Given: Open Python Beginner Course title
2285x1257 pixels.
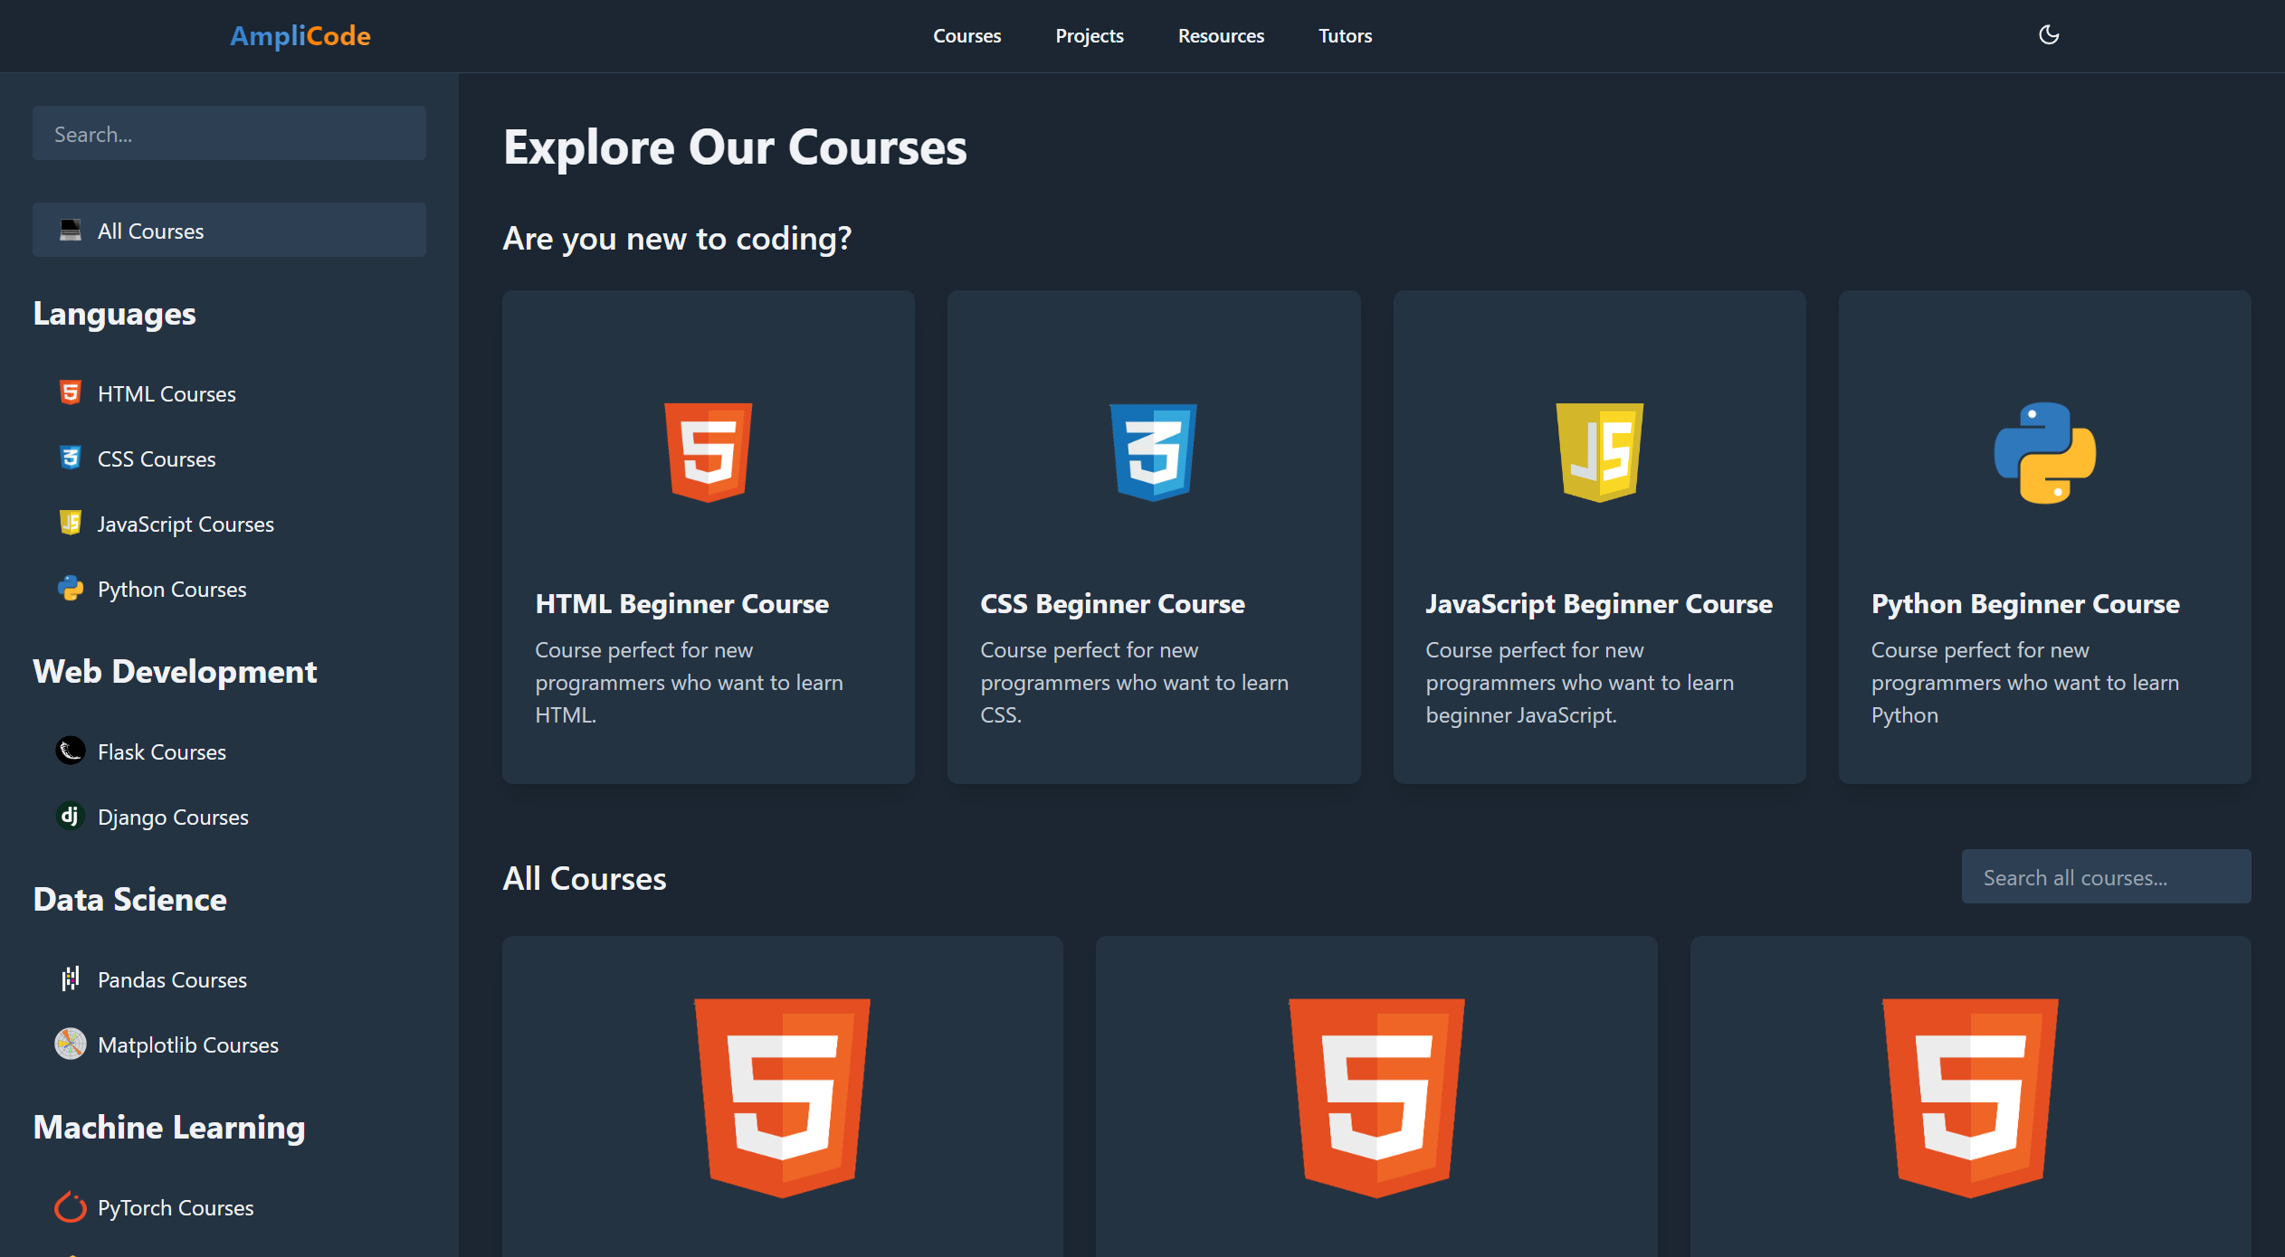Looking at the screenshot, I should pyautogui.click(x=2025, y=604).
